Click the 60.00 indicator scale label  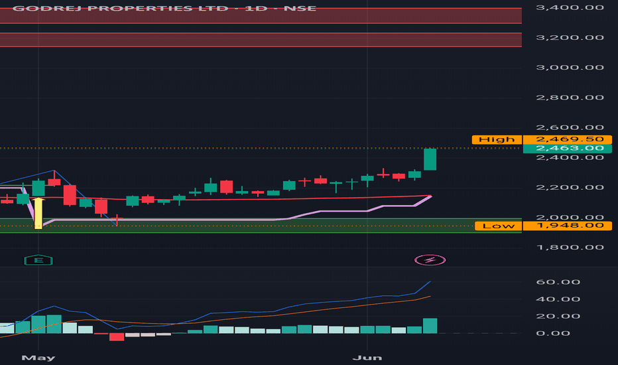558,282
